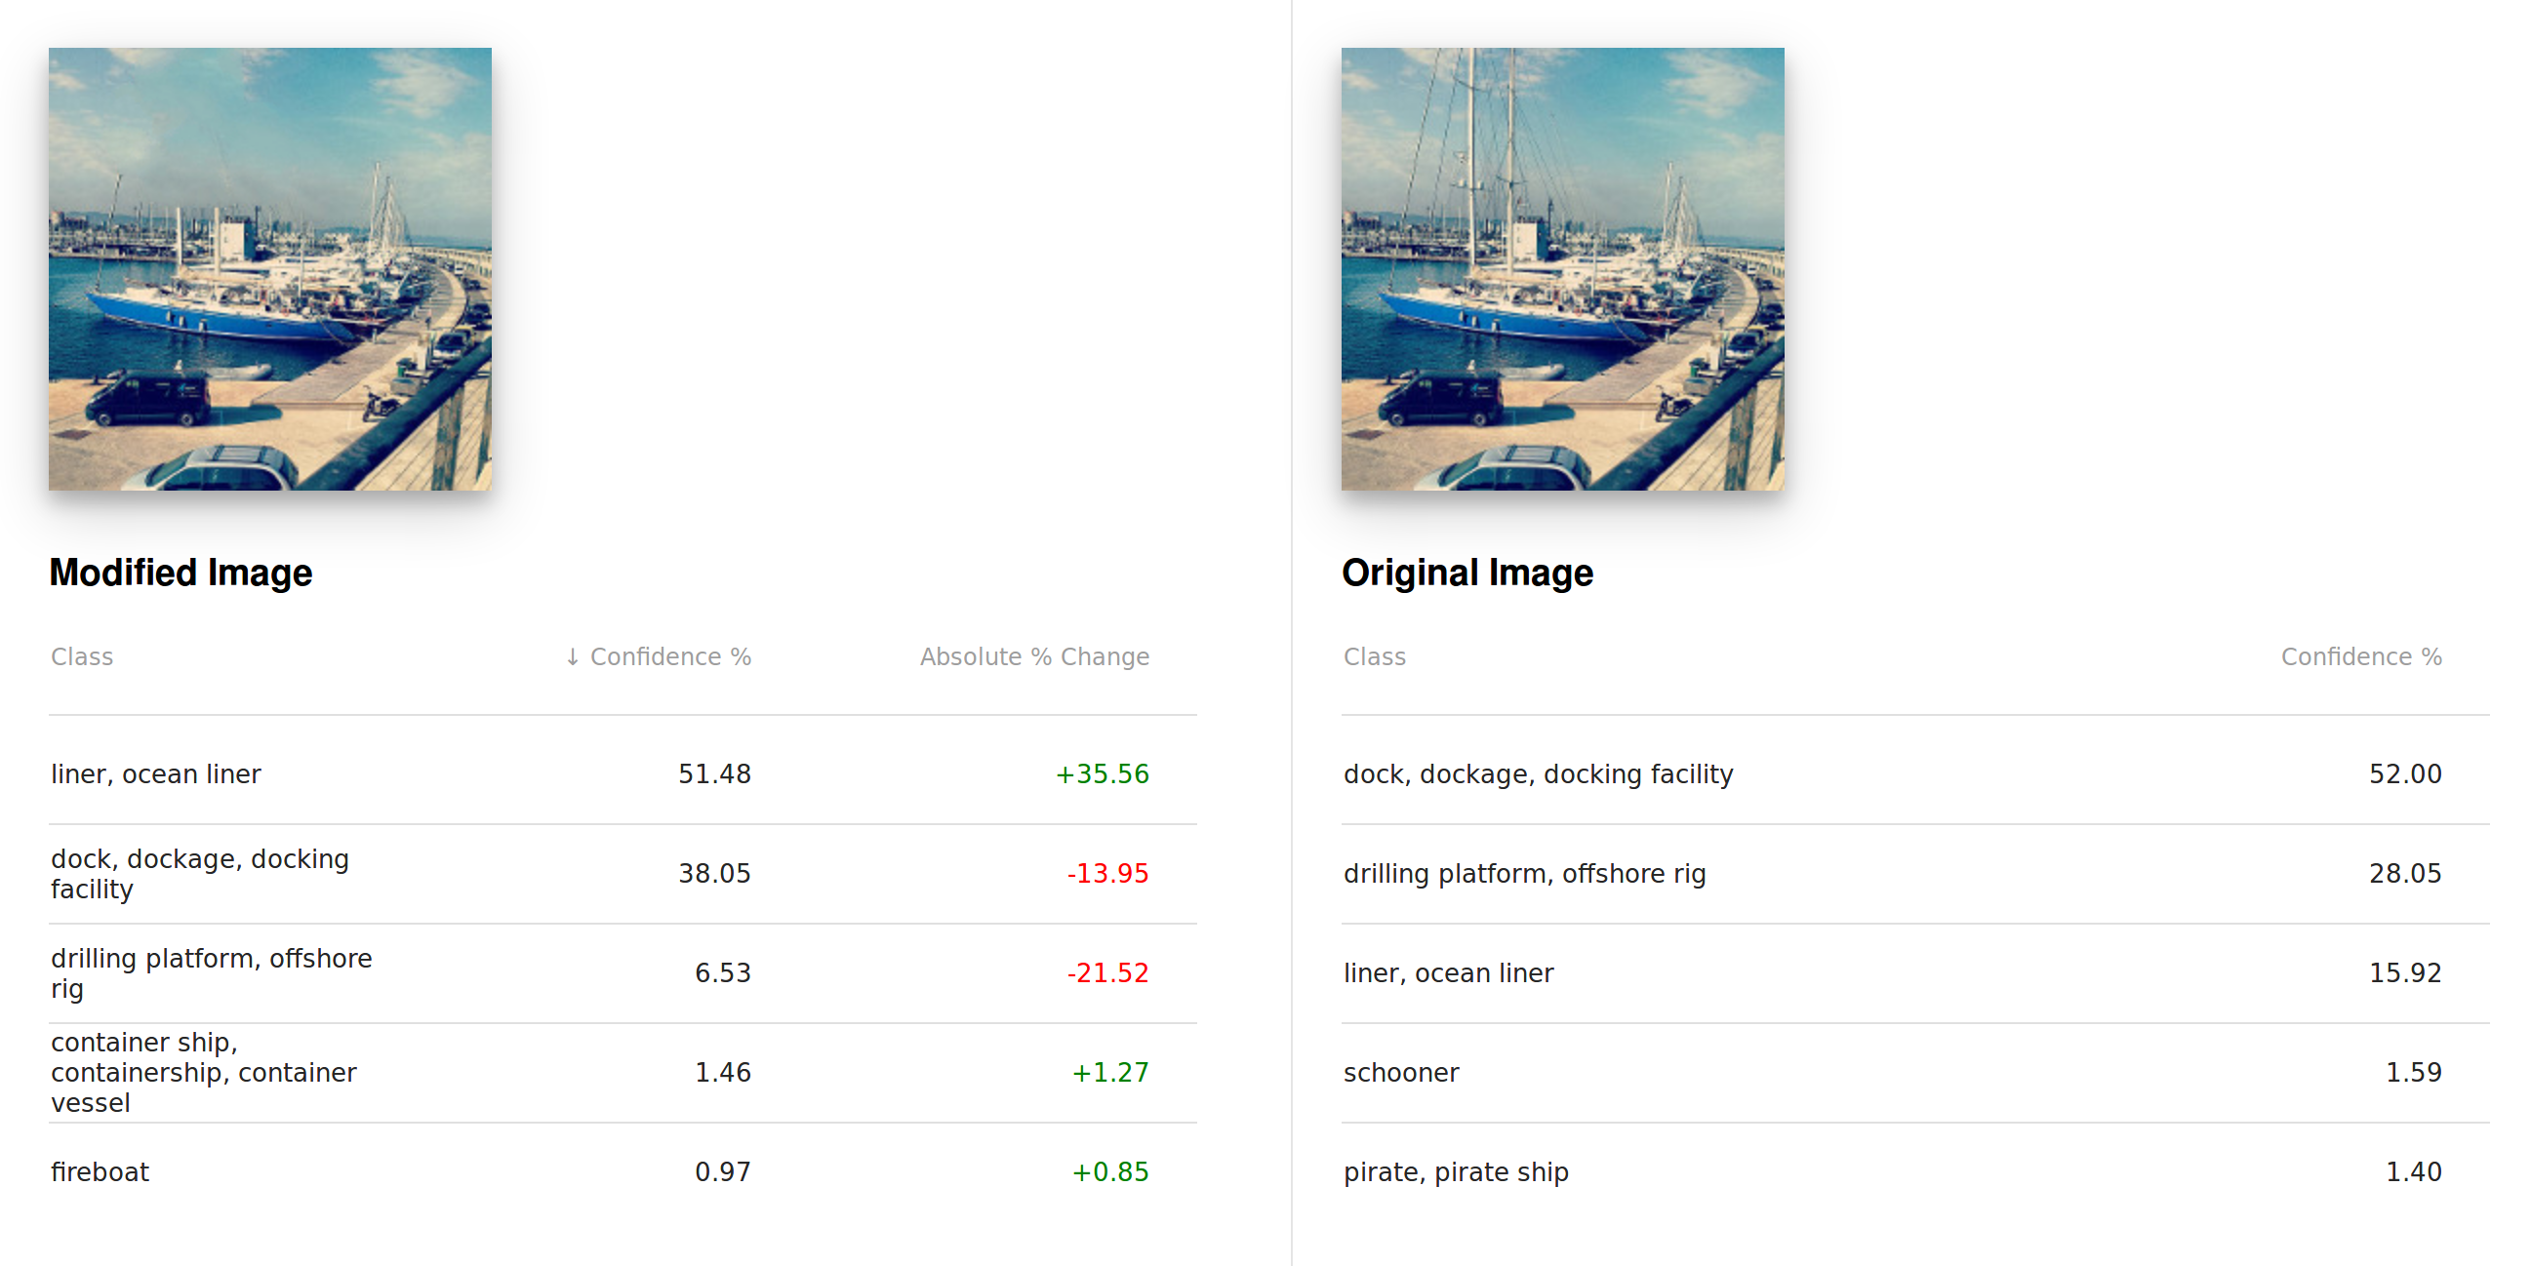
Task: Click the Modified Image heading
Action: [x=181, y=573]
